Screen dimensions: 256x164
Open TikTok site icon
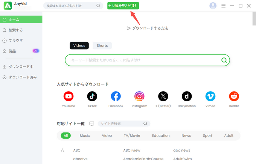coord(92,96)
